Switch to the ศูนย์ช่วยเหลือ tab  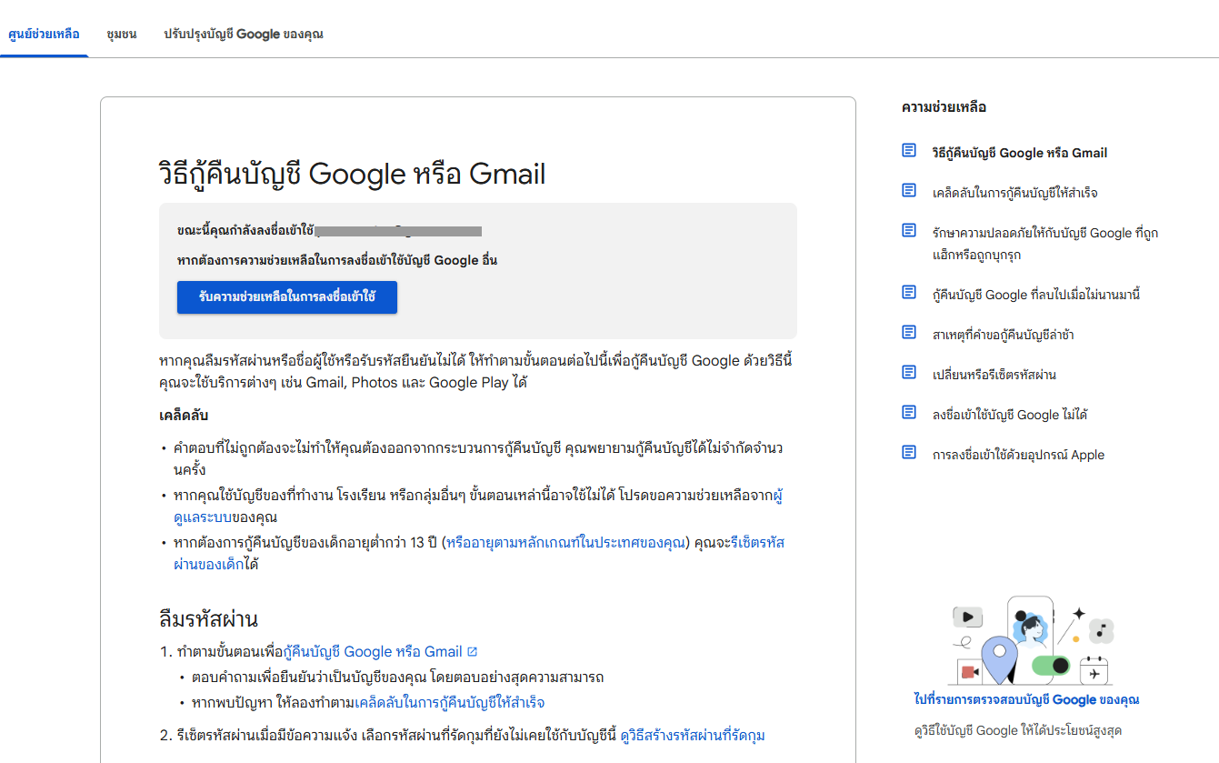[x=44, y=35]
